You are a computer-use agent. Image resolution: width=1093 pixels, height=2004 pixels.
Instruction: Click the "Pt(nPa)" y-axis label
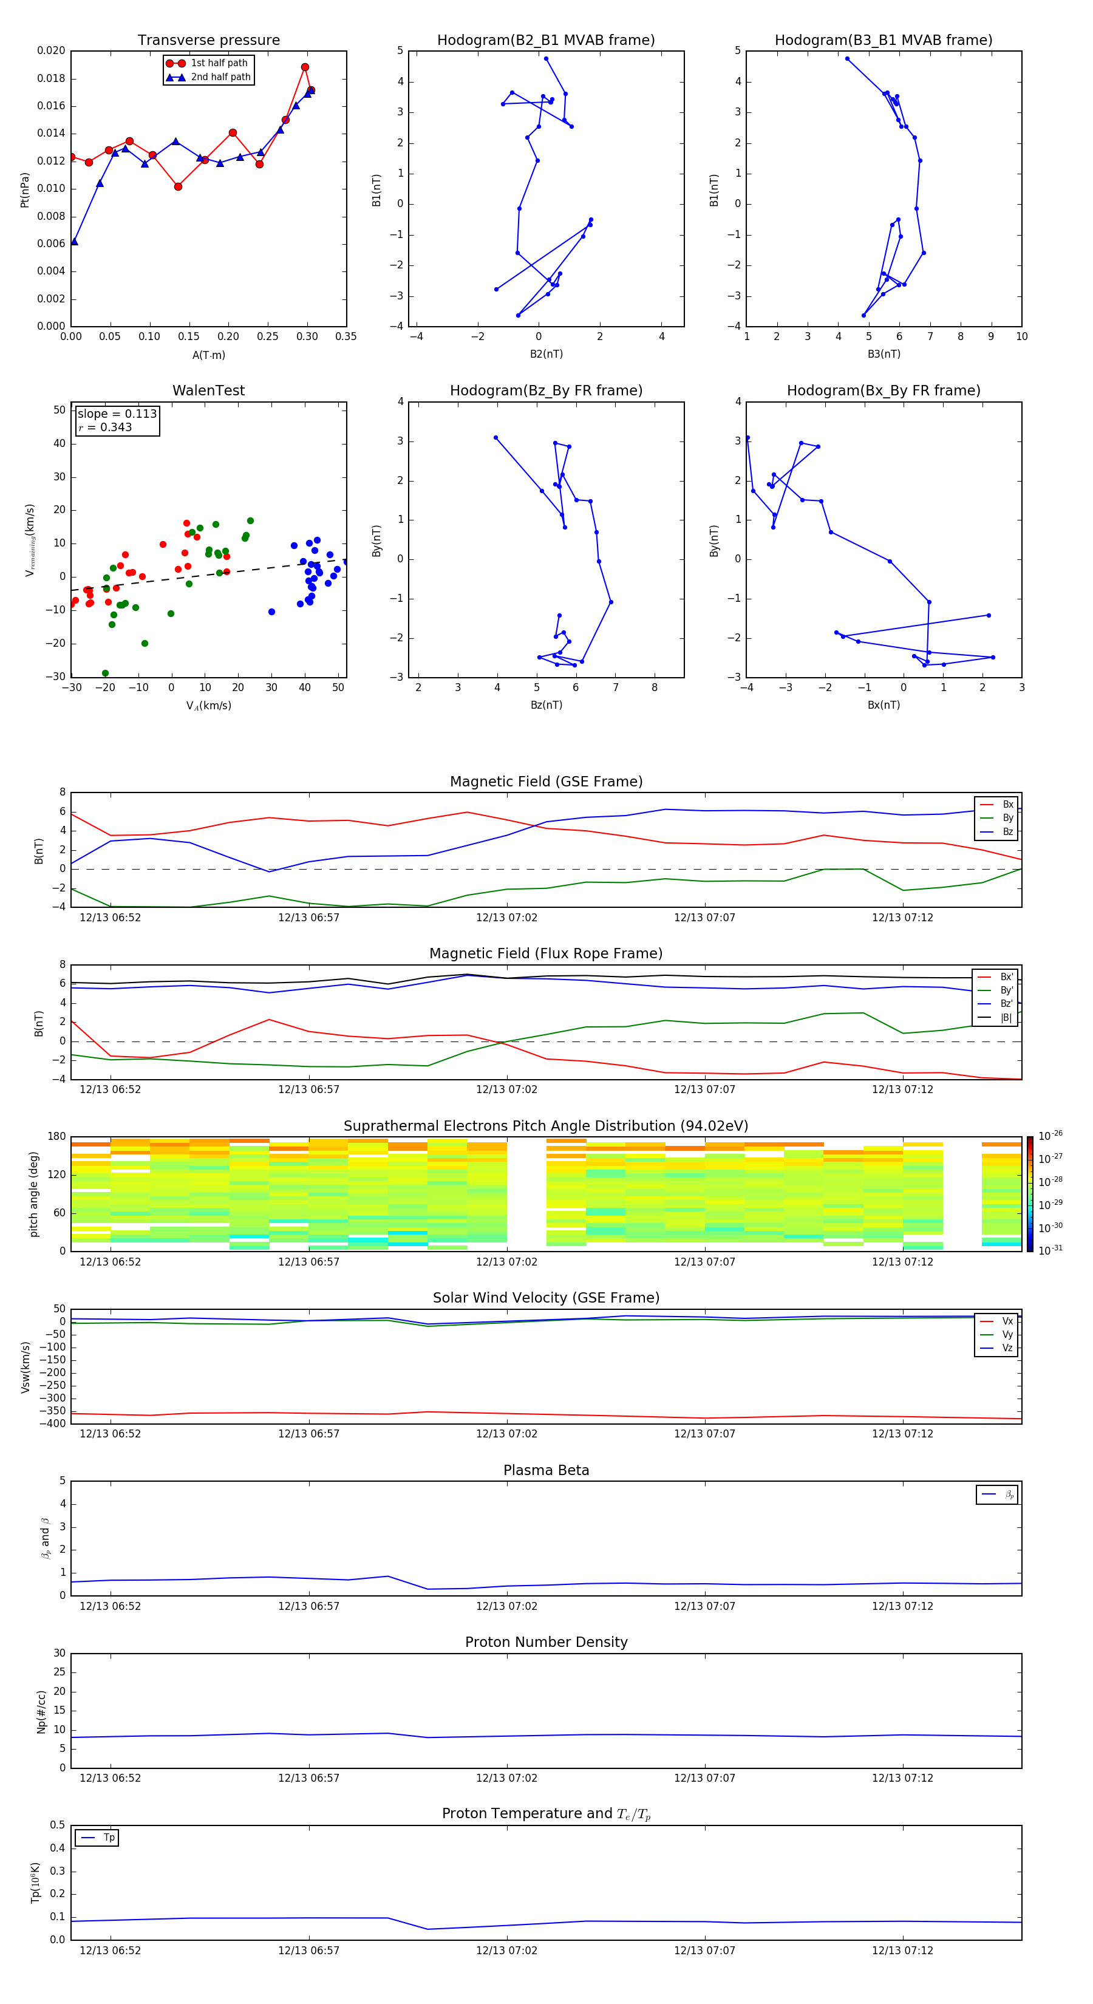click(x=24, y=189)
